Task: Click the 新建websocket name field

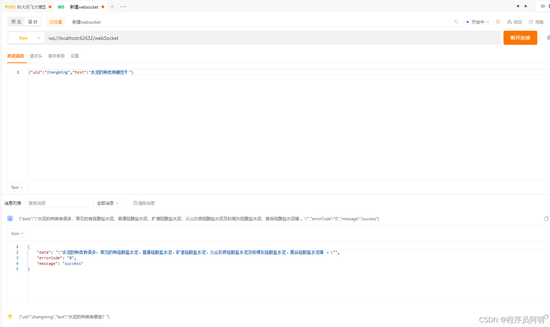Action: (x=86, y=22)
